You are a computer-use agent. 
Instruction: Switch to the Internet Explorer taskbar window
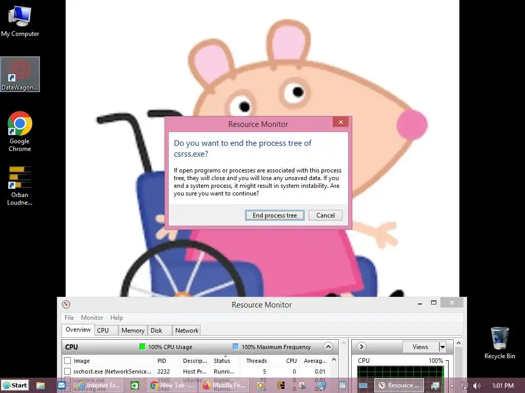(x=99, y=385)
